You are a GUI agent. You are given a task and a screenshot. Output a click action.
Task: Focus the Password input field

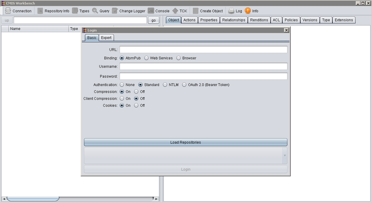coord(203,76)
